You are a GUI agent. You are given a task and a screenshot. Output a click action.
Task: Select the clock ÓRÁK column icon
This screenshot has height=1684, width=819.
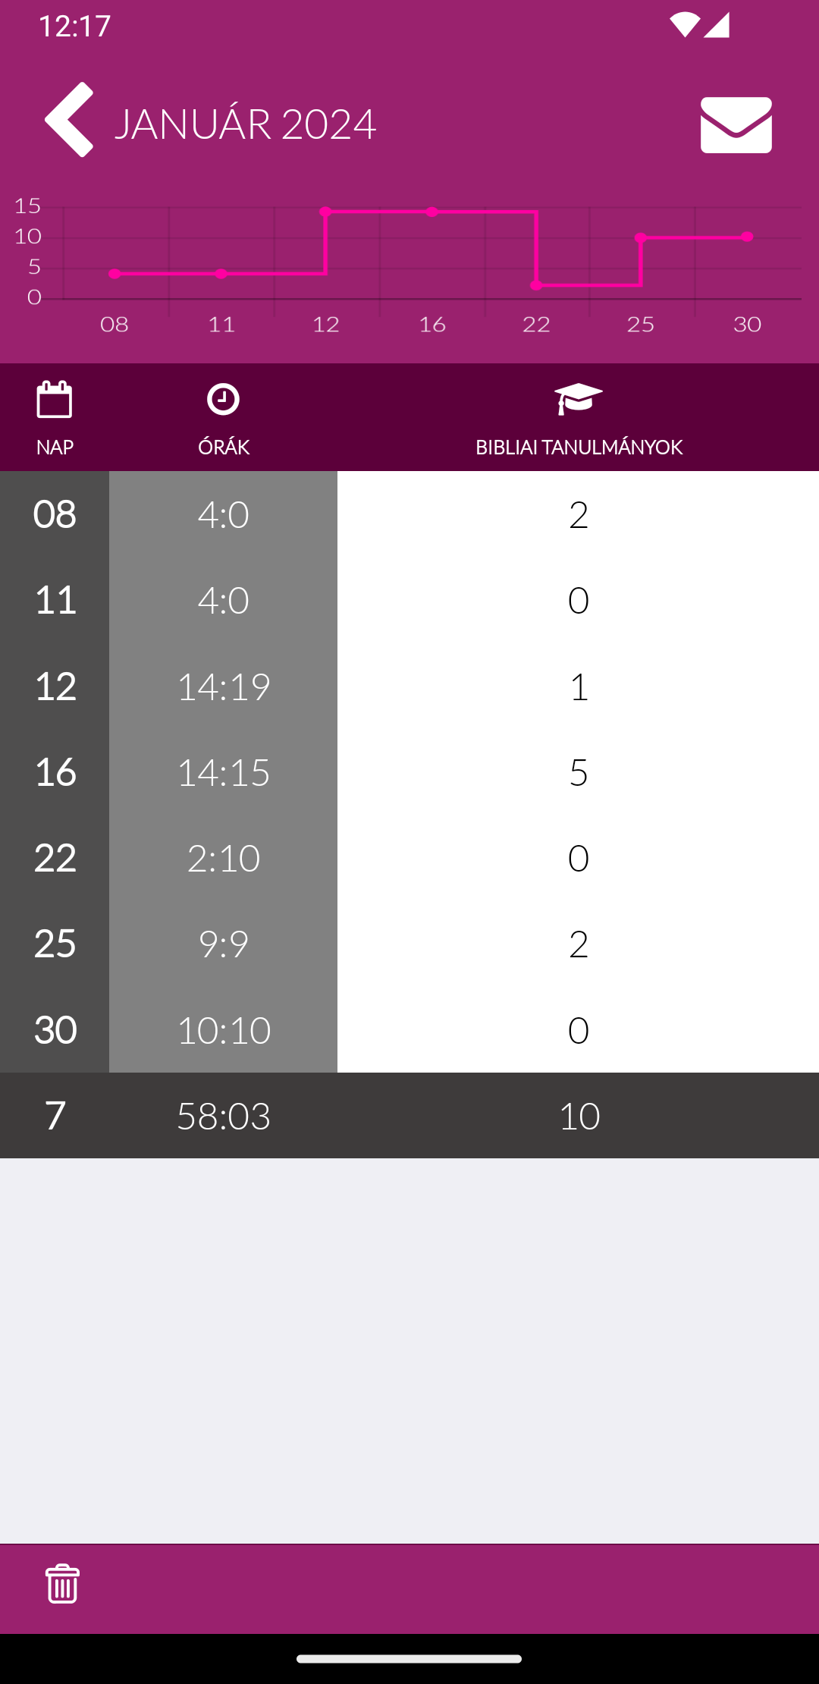point(223,399)
